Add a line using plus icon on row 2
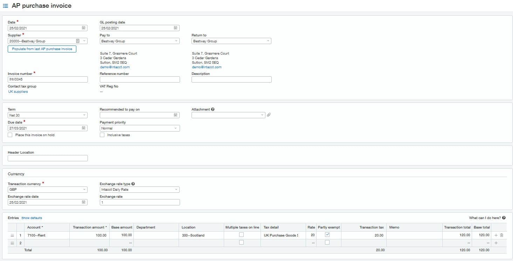Viewport: 513px width, 261px height. click(x=496, y=243)
